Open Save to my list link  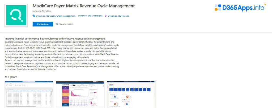(66, 24)
